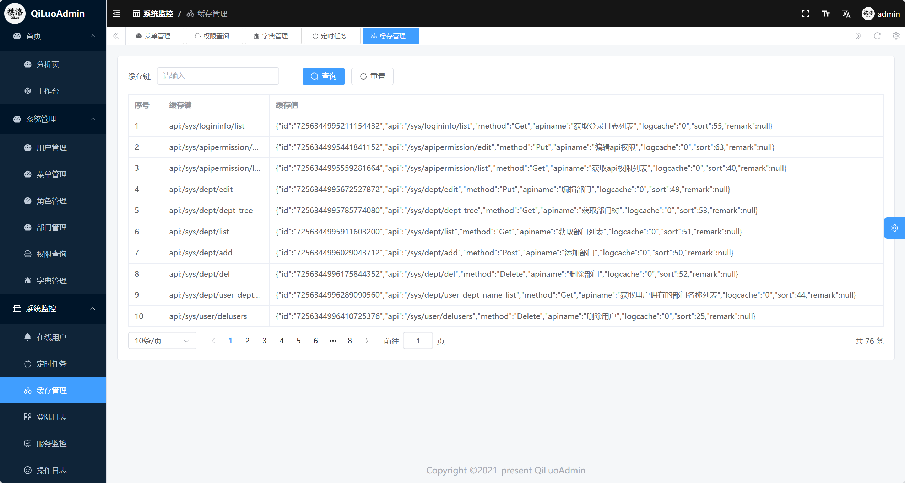Click the 查询 search button
The height and width of the screenshot is (483, 905).
(324, 76)
